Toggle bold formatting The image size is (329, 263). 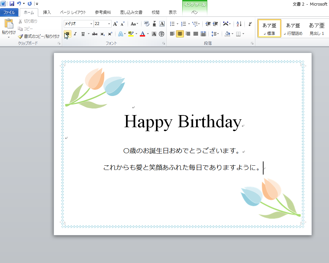click(67, 34)
